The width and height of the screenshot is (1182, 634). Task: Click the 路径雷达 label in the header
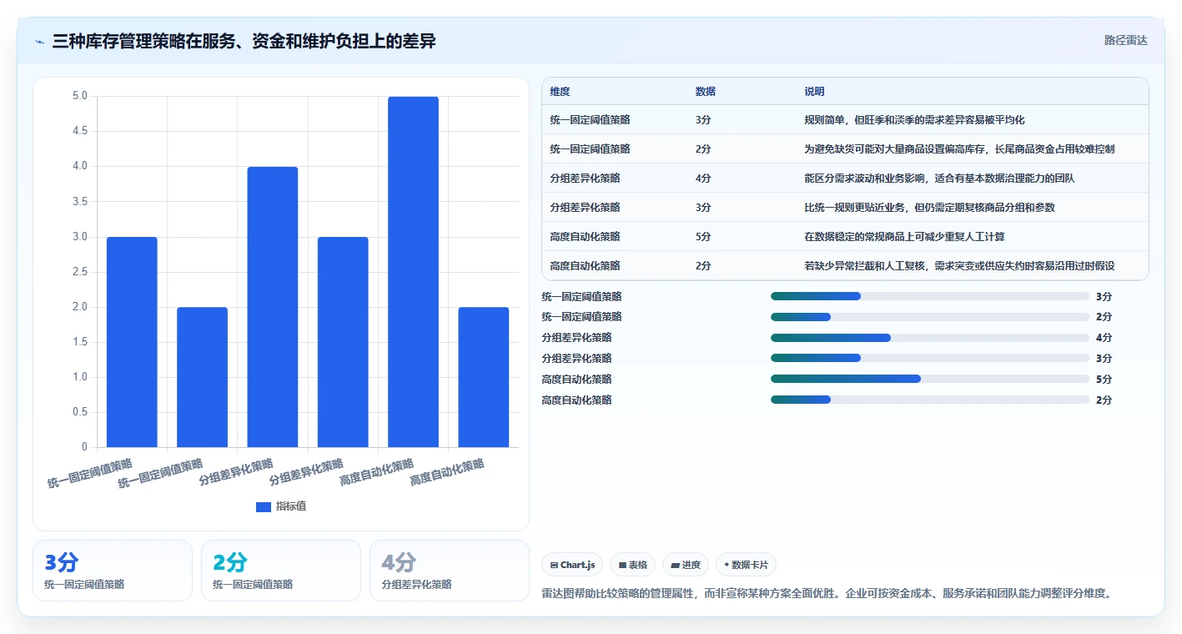[1125, 40]
